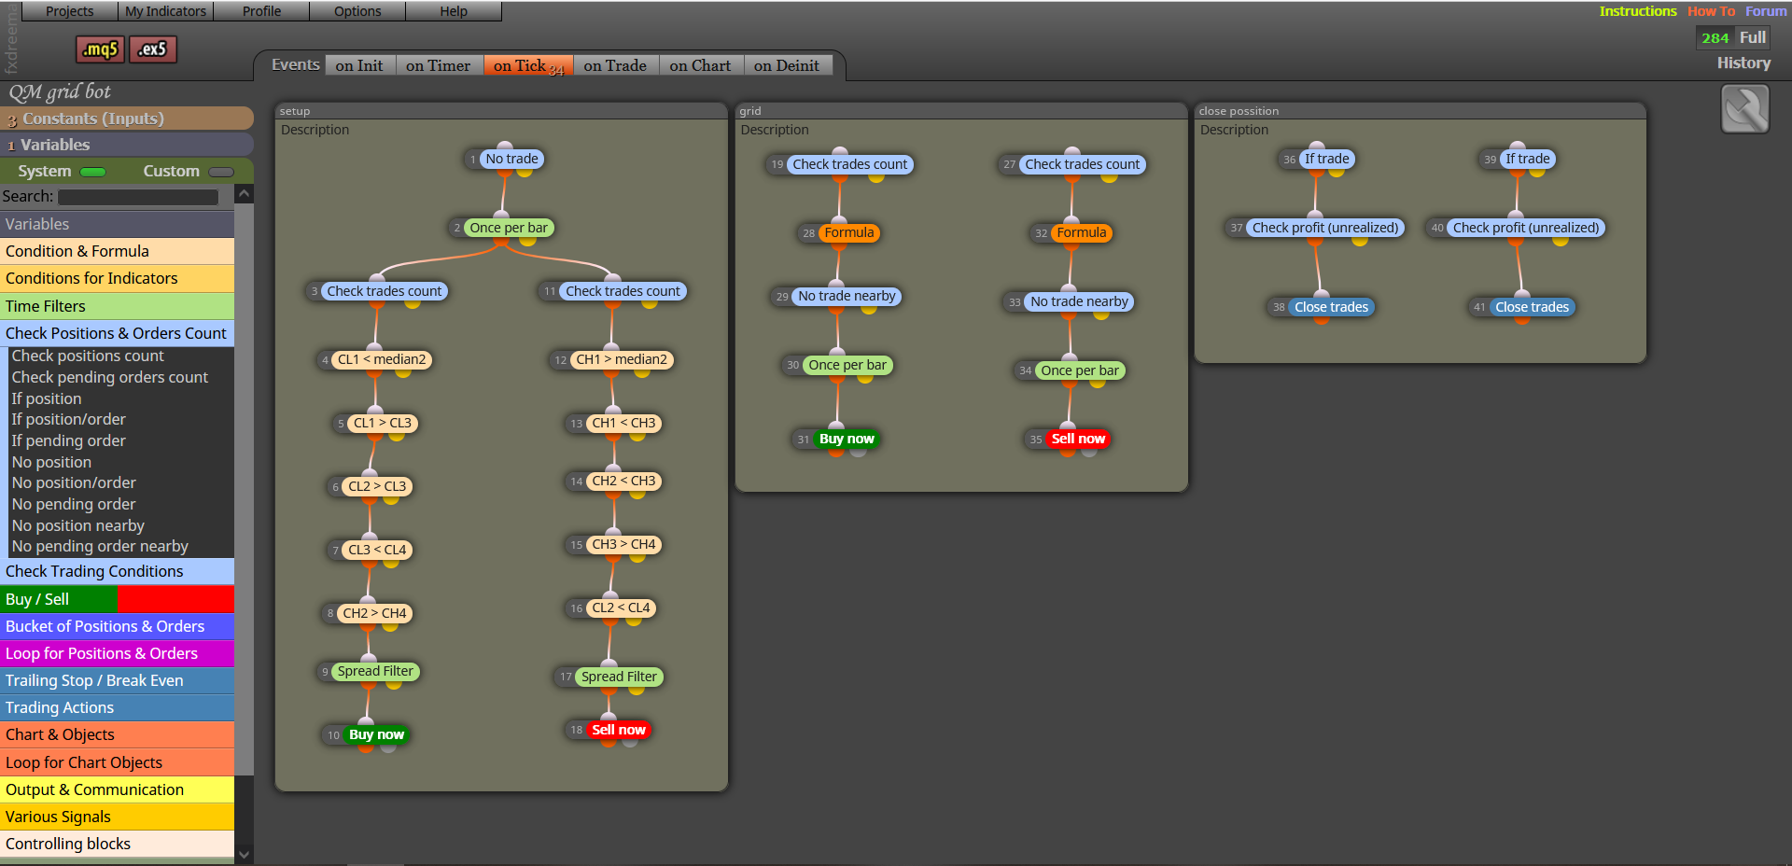Open the Forum link

pyautogui.click(x=1766, y=11)
